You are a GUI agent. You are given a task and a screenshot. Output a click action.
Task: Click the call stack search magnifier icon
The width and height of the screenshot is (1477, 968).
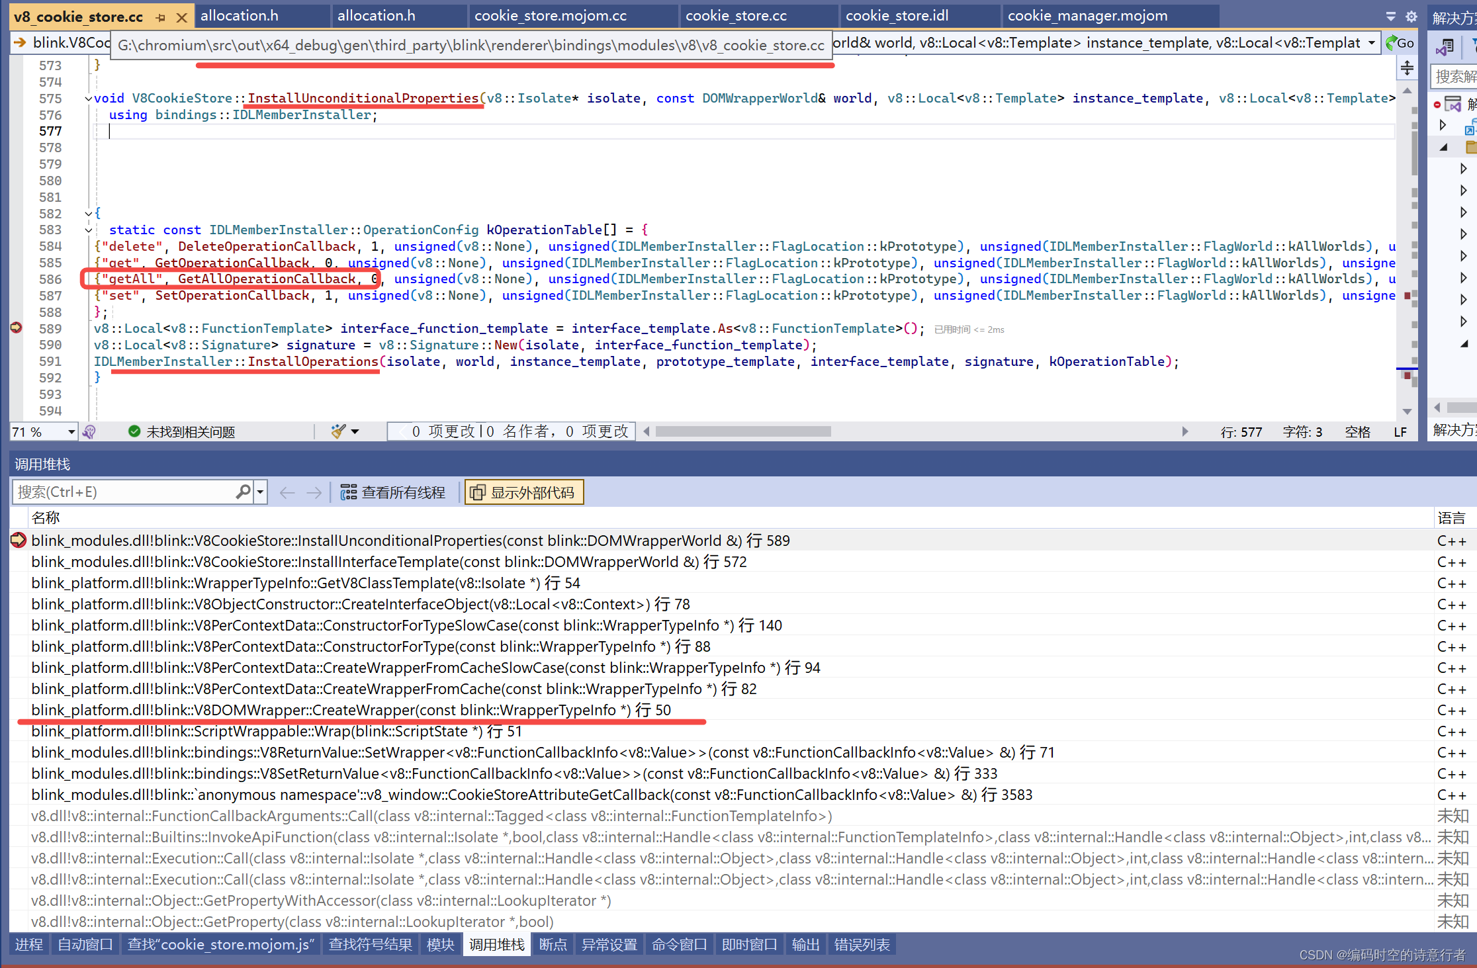pyautogui.click(x=243, y=492)
